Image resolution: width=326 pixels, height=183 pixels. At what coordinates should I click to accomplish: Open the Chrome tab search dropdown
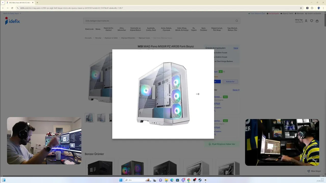3,3
